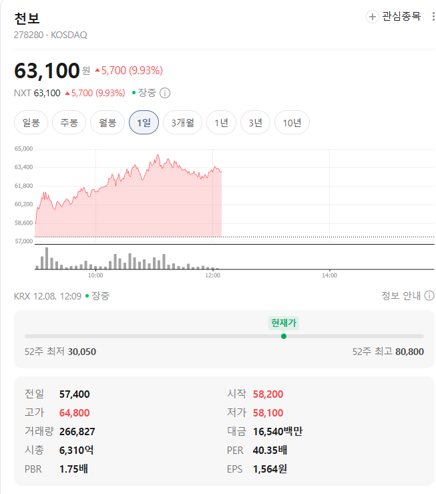Click the KRX 12.08. 12:09 timestamp
Image resolution: width=436 pixels, height=494 pixels.
point(47,296)
